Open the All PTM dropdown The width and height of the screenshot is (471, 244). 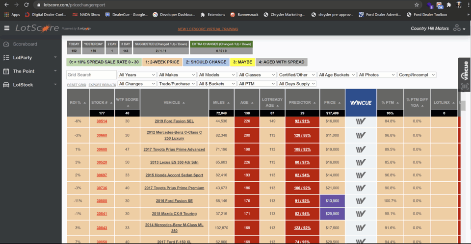click(x=257, y=84)
